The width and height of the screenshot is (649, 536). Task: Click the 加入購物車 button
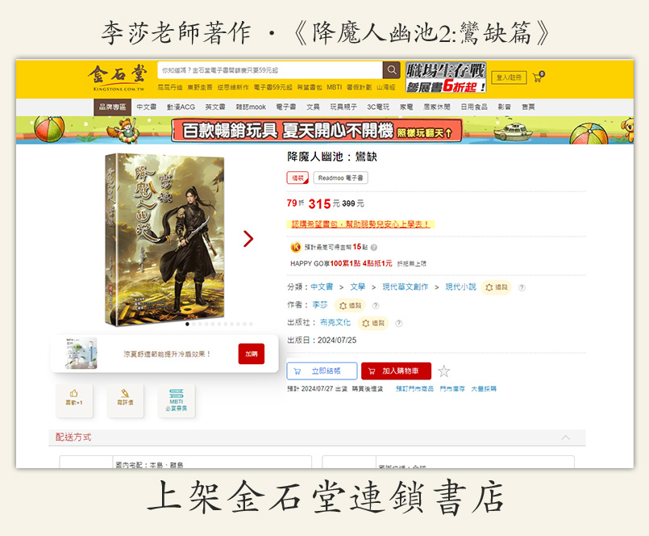(x=396, y=371)
